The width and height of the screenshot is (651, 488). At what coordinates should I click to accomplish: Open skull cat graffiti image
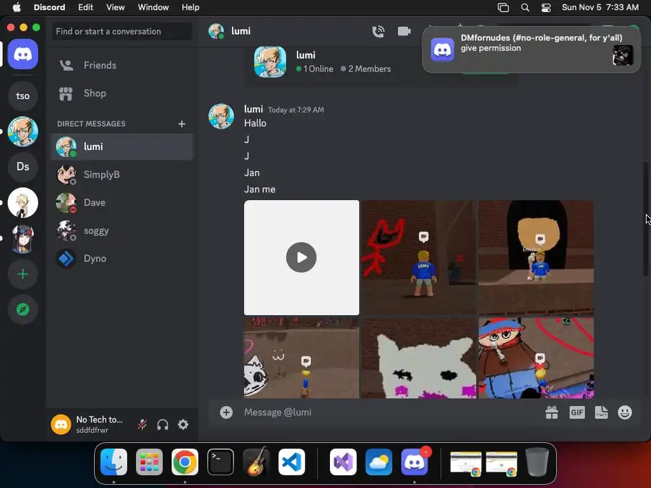[x=301, y=358]
